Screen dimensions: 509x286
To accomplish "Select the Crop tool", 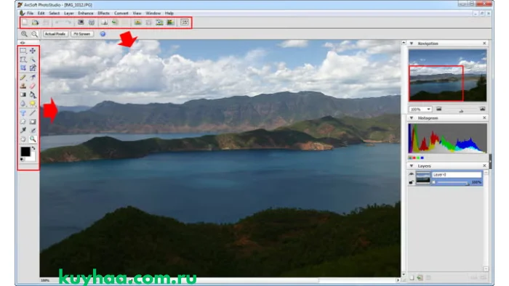I will [x=23, y=68].
